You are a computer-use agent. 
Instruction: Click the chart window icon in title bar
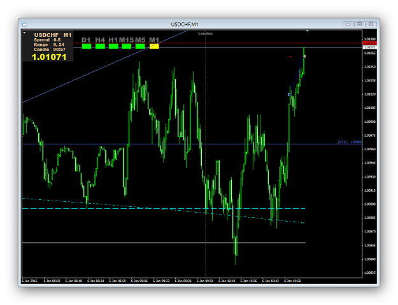pyautogui.click(x=24, y=24)
